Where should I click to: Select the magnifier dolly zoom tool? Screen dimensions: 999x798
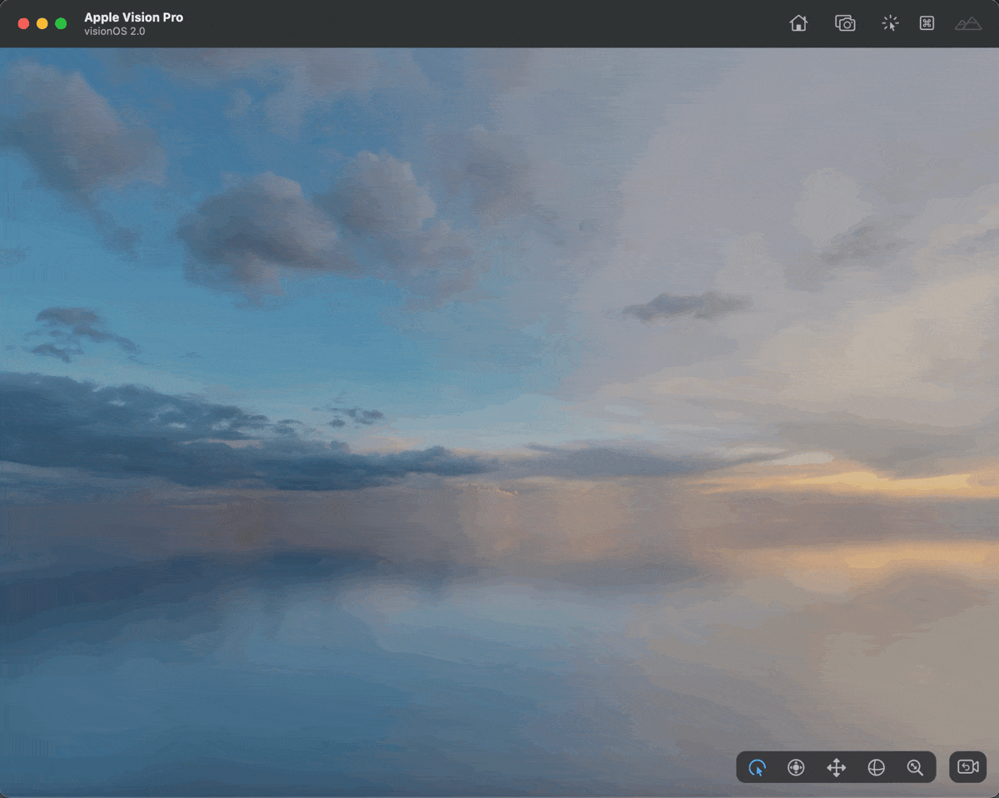pos(915,767)
